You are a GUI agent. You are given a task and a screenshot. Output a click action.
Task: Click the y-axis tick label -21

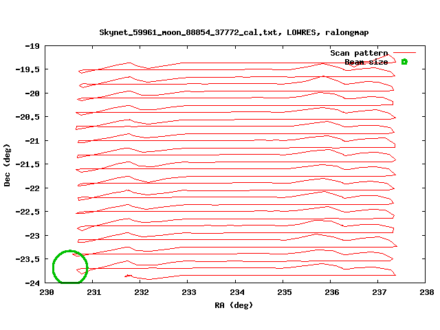pos(32,141)
